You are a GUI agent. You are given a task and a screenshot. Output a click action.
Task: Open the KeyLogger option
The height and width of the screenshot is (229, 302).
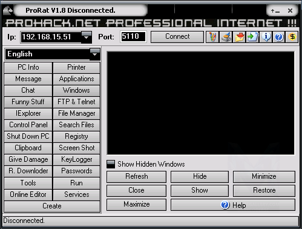pyautogui.click(x=76, y=159)
